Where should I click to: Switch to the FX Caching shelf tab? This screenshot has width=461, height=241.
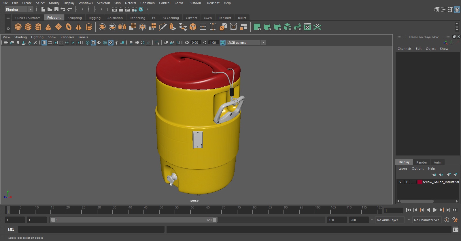coord(171,18)
